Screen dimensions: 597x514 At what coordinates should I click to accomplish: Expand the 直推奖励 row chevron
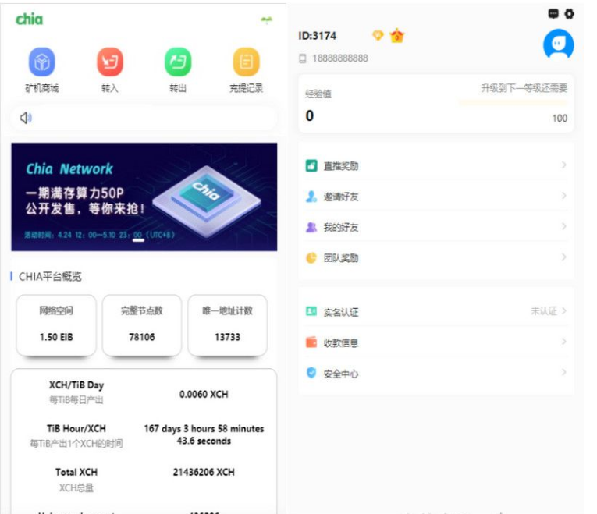[563, 165]
